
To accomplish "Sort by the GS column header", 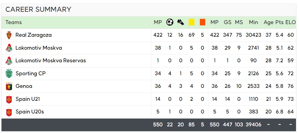I will pyautogui.click(x=227, y=22).
